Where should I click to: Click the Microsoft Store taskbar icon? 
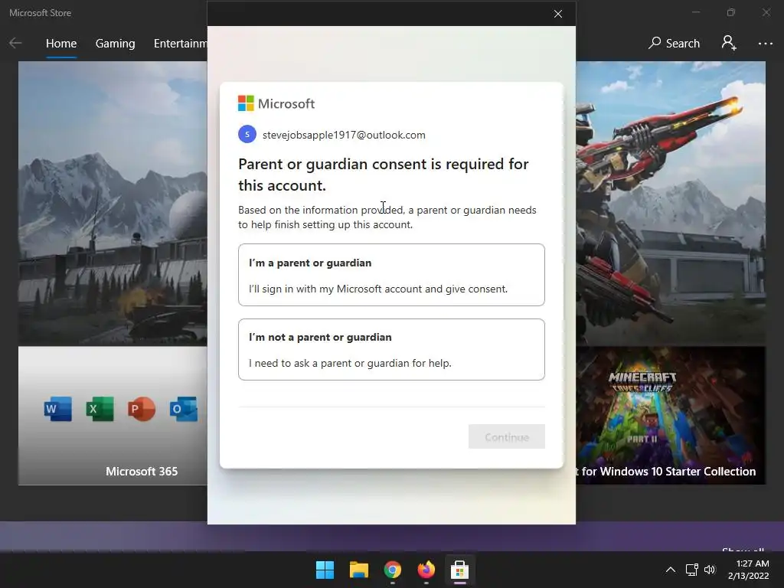(x=459, y=570)
